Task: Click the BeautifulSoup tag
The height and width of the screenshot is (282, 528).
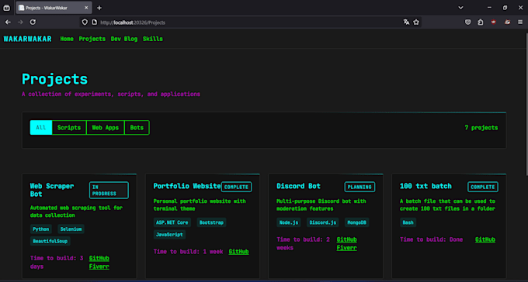Action: tap(50, 242)
